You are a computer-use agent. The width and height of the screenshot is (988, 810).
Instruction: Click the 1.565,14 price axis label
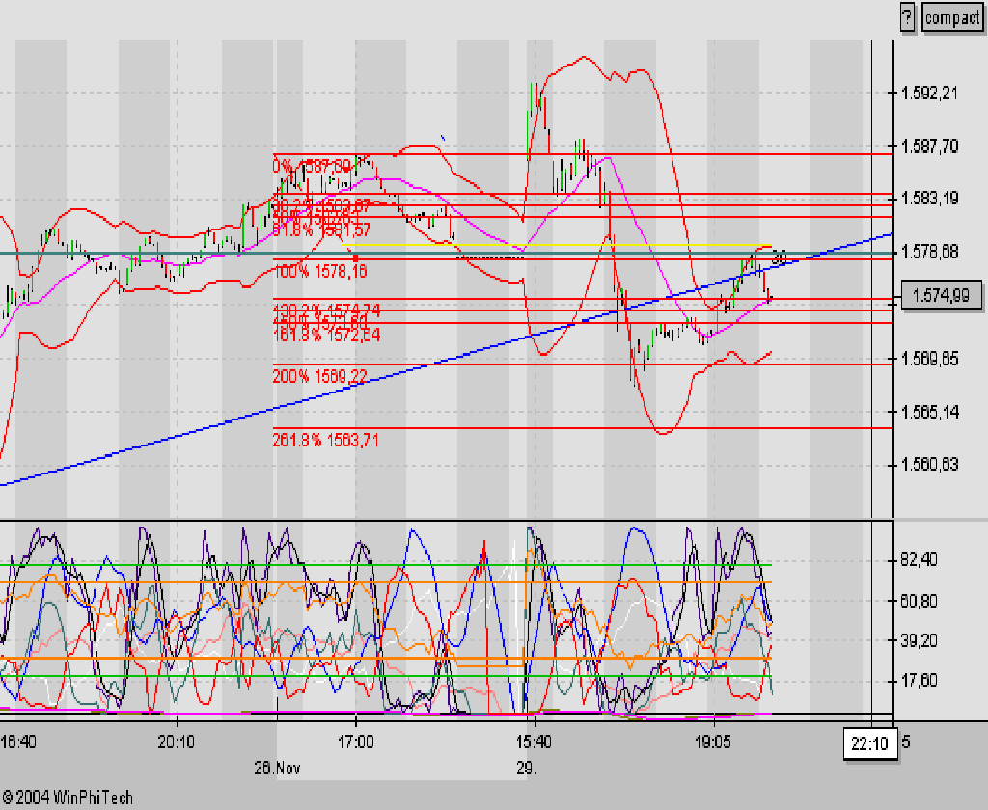click(930, 412)
